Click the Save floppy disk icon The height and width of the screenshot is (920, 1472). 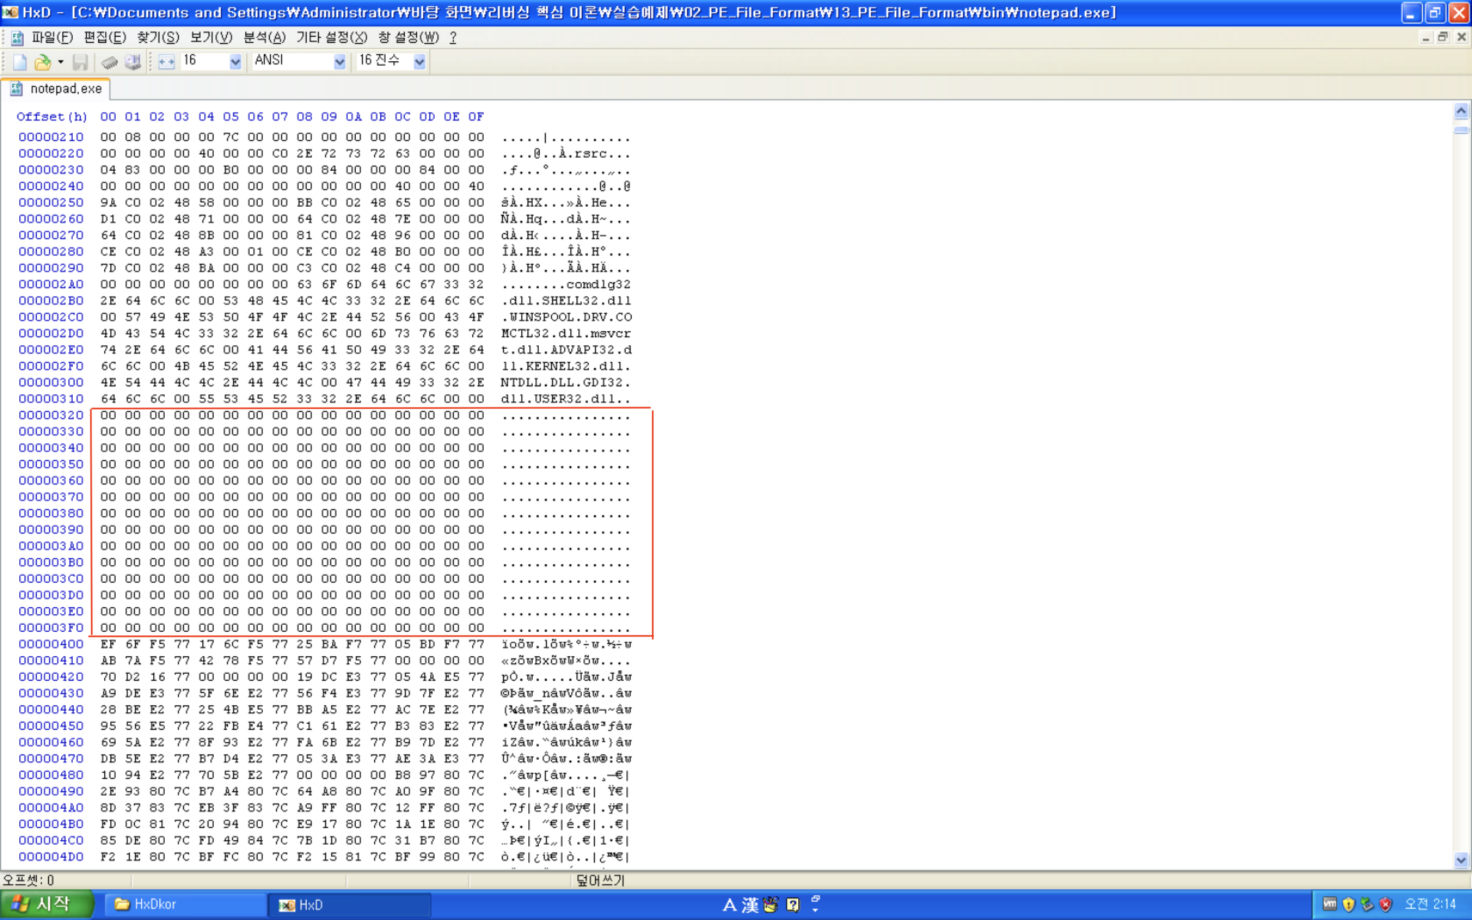click(x=80, y=61)
